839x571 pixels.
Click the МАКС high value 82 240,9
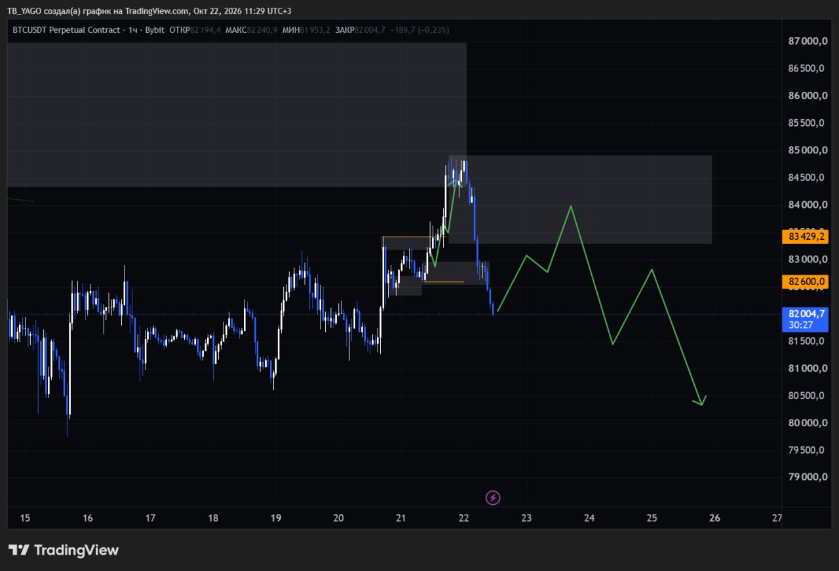pos(262,30)
